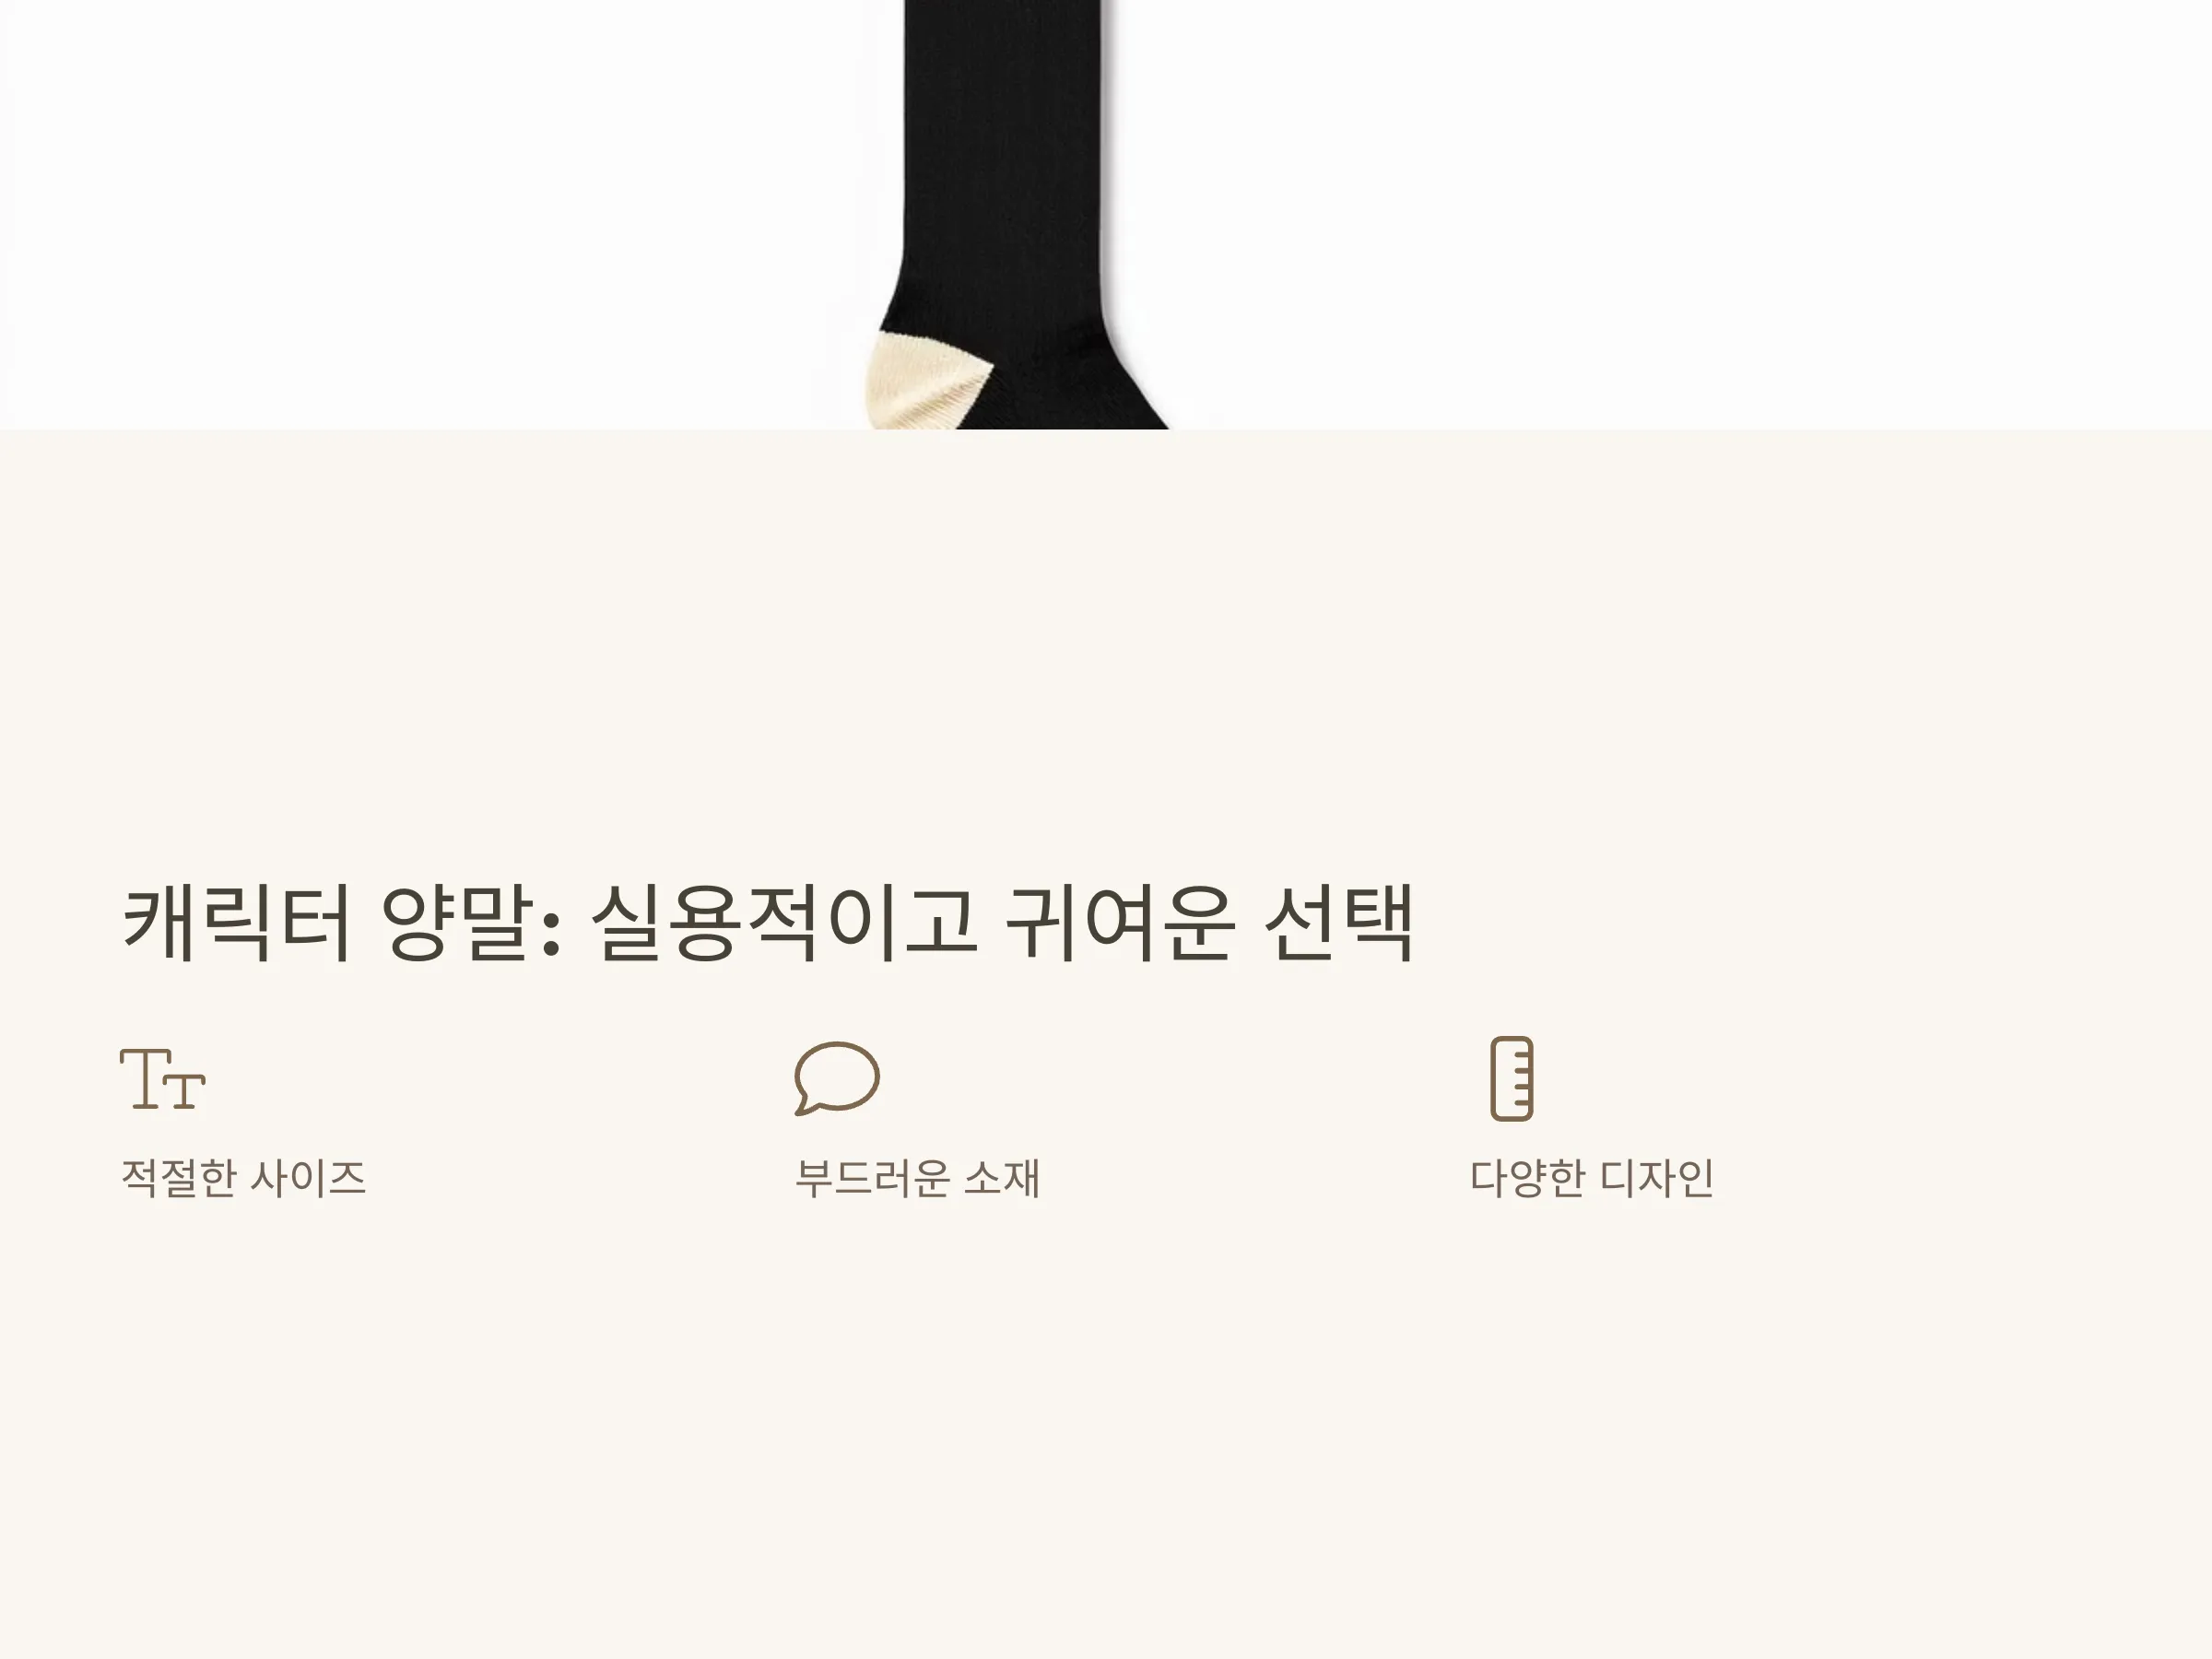Click the Tt typography icon
2212x1659 pixels.
(163, 1078)
